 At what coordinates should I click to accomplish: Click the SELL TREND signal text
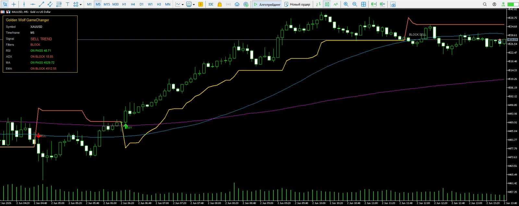(x=41, y=39)
